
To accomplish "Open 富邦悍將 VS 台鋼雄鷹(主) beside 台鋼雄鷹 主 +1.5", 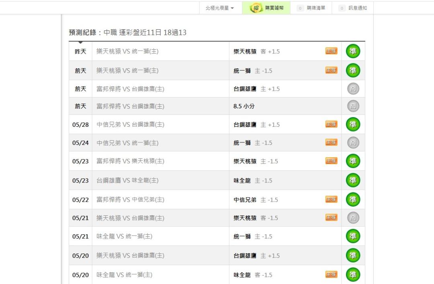I will tap(130, 89).
